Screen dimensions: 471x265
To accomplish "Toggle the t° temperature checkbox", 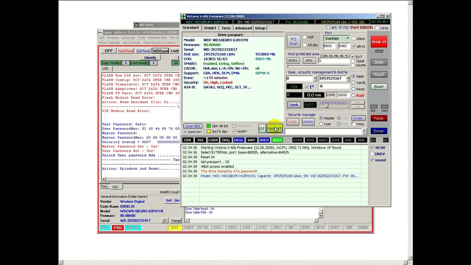I will pos(307,87).
